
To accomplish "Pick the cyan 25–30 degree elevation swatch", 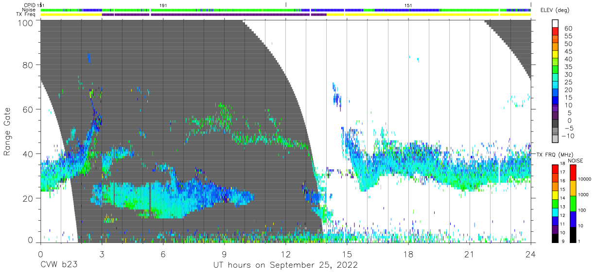I will click(555, 78).
